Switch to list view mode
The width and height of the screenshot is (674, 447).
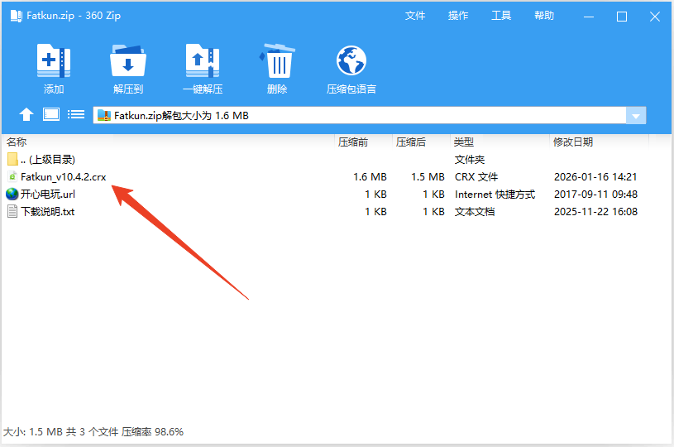point(76,115)
